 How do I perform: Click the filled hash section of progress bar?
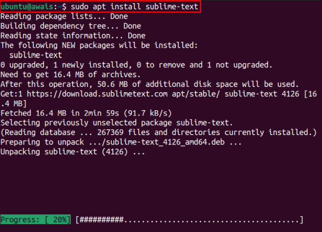(x=101, y=219)
